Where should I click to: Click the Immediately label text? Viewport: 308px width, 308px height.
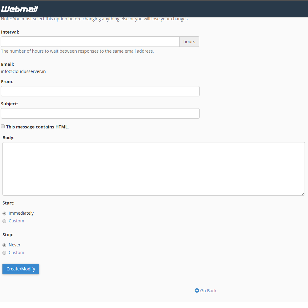coord(21,213)
